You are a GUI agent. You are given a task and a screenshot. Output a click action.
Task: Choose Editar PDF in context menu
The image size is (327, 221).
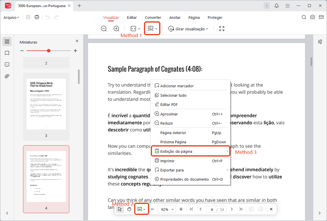click(190, 105)
